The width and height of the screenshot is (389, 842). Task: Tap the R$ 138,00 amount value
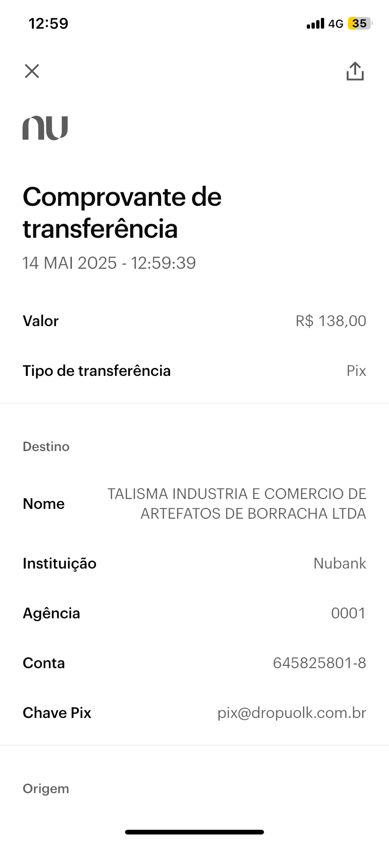(331, 321)
